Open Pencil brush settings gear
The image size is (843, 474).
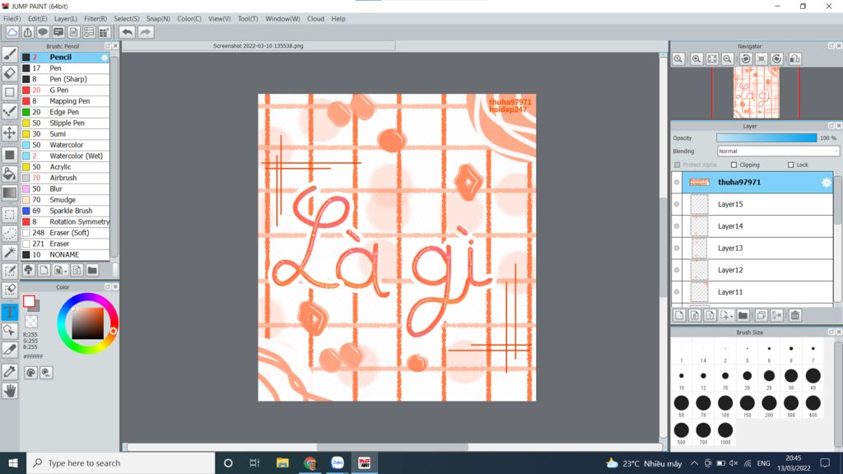(x=105, y=58)
